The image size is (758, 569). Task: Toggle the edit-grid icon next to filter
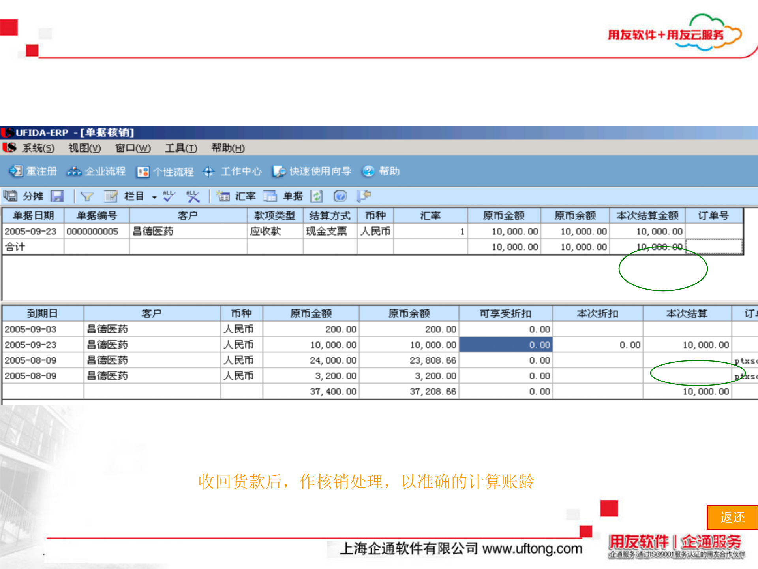click(111, 196)
